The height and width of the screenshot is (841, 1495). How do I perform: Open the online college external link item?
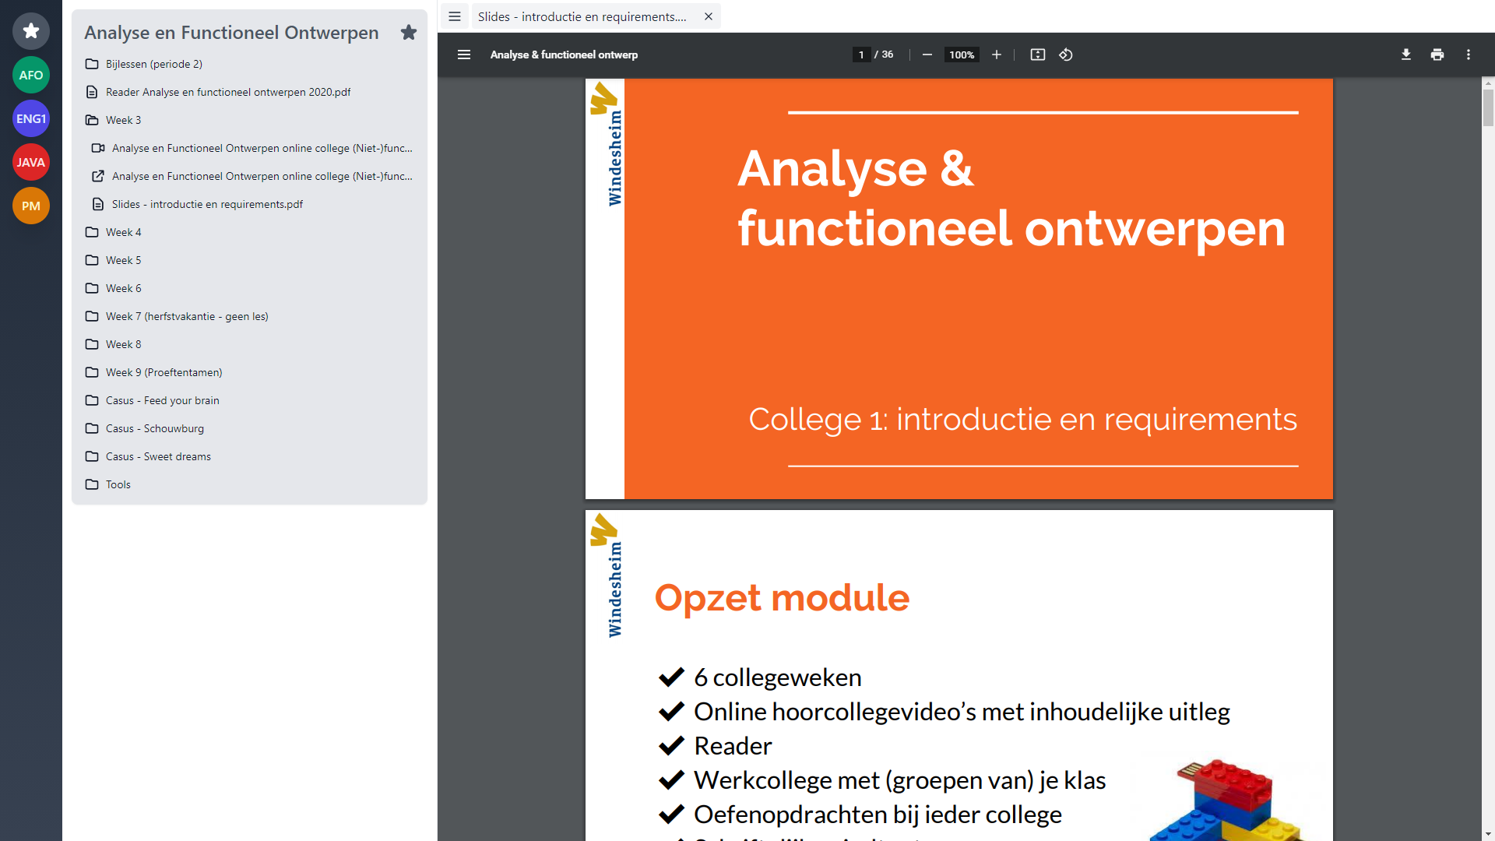point(252,176)
